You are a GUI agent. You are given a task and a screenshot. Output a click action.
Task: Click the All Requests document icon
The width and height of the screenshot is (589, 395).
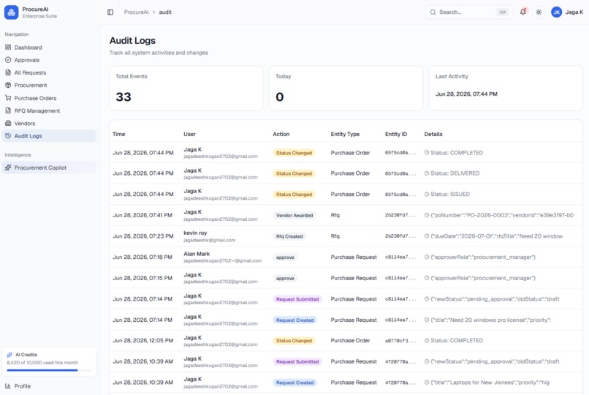point(8,72)
